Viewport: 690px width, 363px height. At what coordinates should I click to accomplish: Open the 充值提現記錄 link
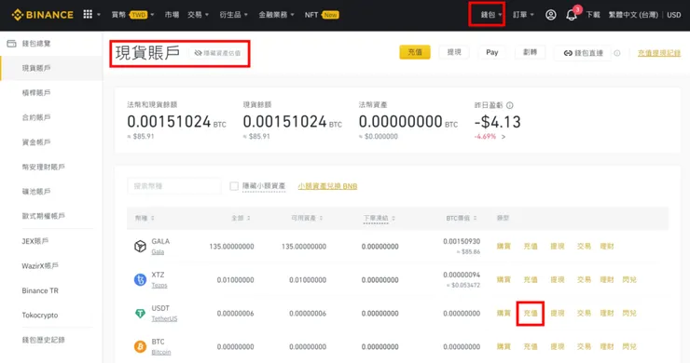[659, 53]
